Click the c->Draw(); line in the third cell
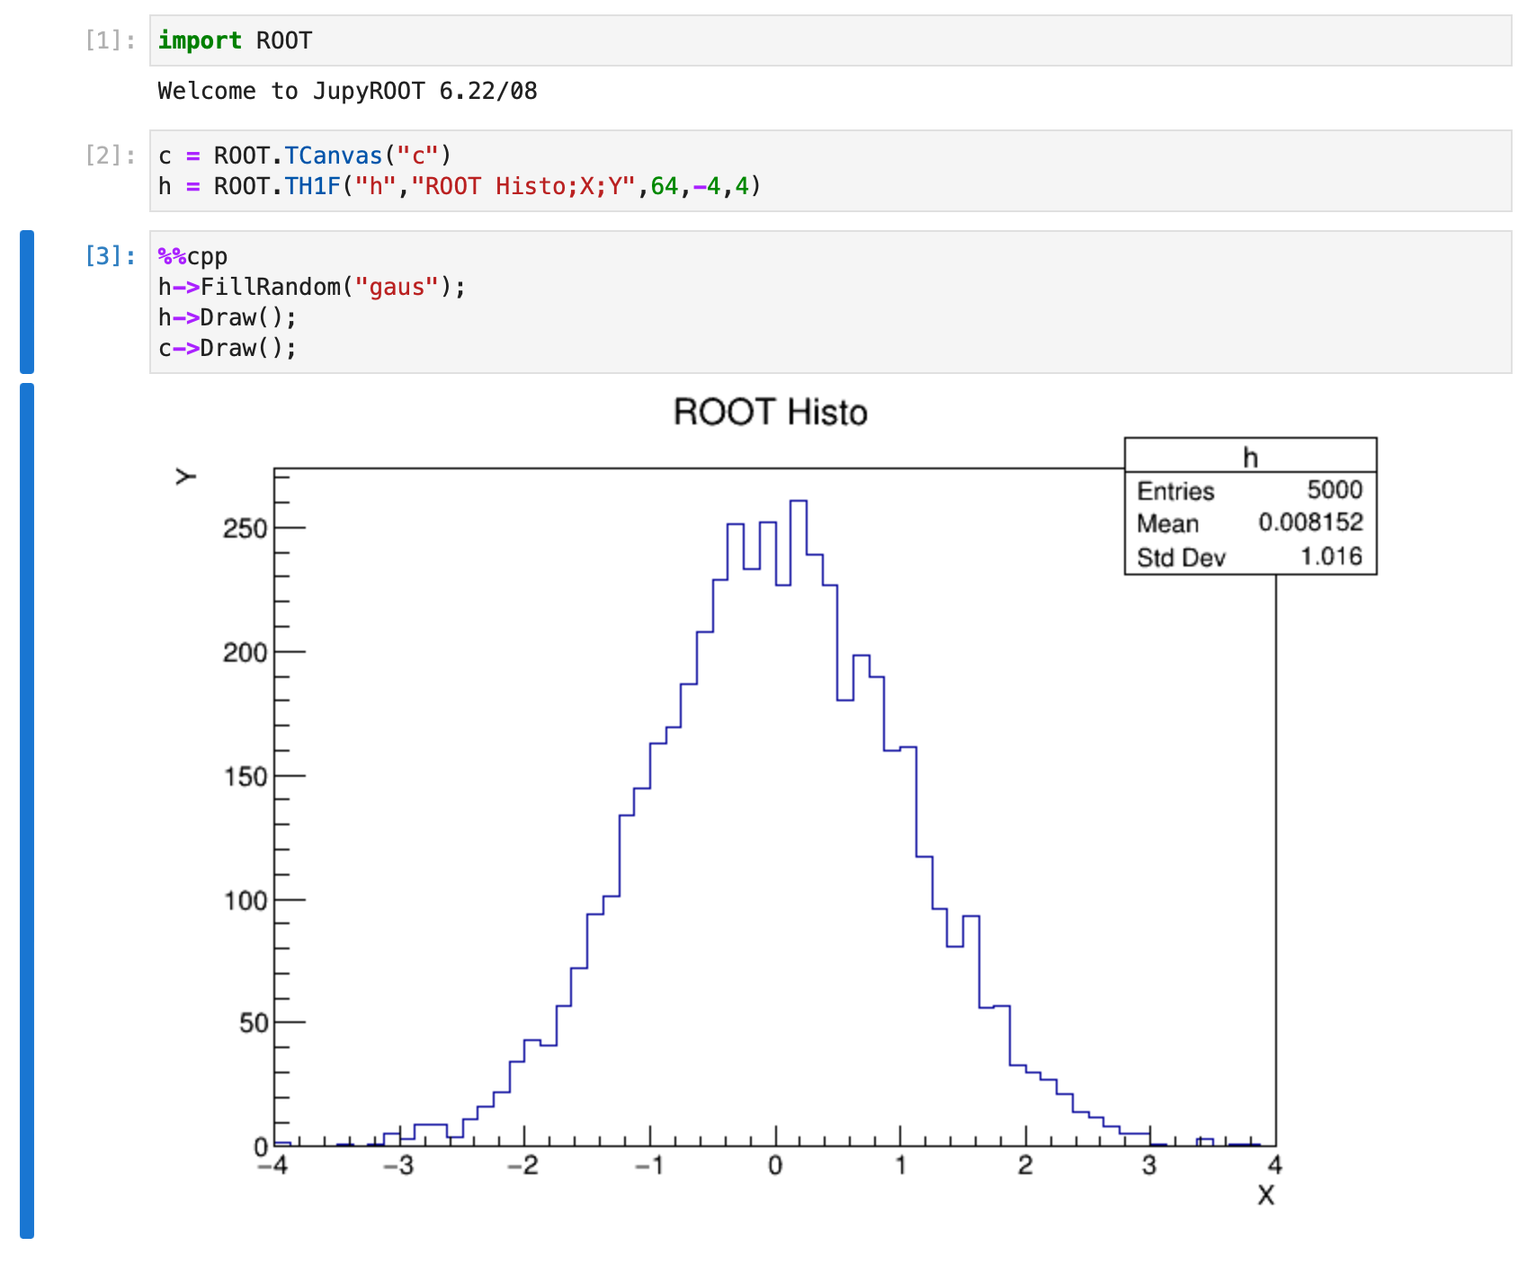 coord(227,348)
